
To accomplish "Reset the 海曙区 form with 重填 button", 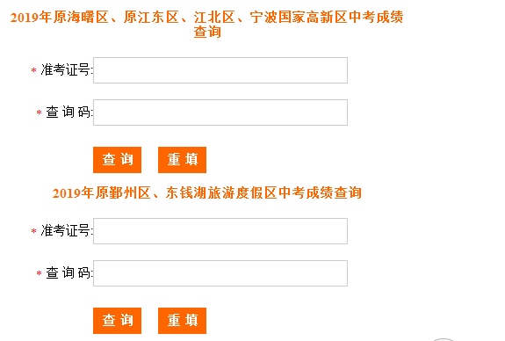I will click(182, 160).
